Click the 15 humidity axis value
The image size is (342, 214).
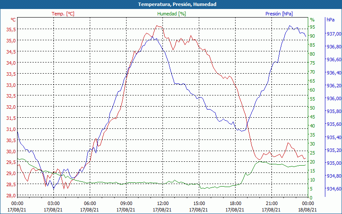(x=313, y=171)
